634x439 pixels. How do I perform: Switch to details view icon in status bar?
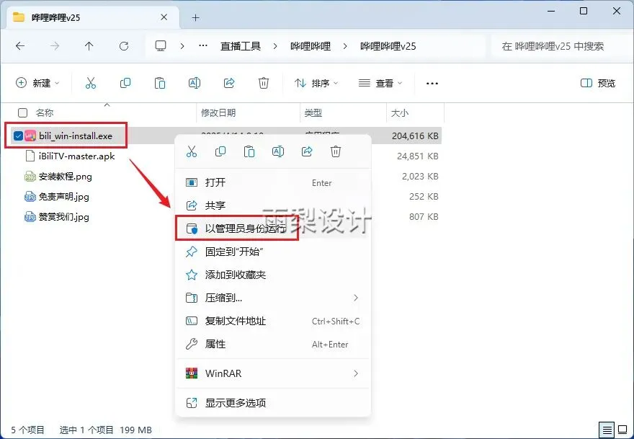607,430
